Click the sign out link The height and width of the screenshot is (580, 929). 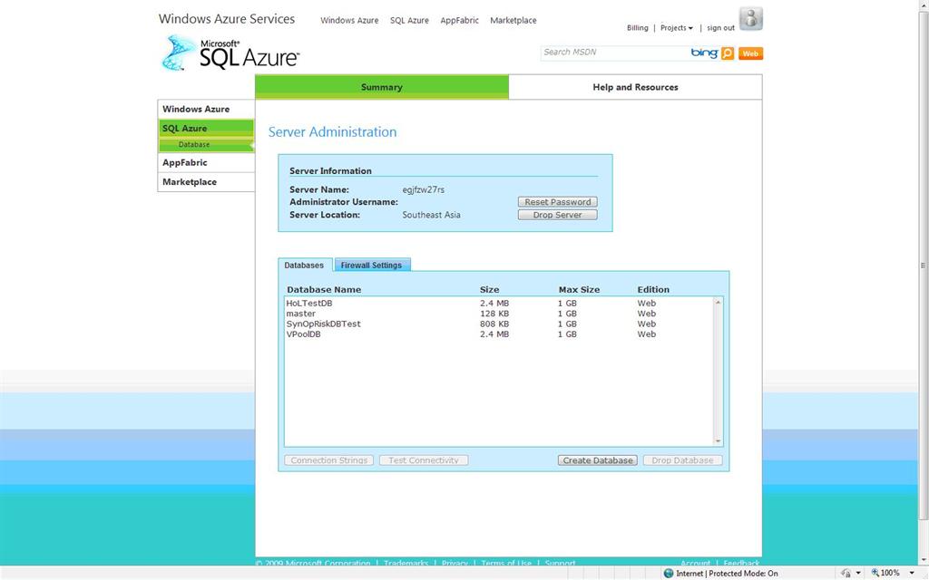(720, 28)
